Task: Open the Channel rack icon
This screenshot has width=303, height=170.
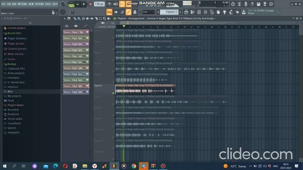Action: point(199,12)
